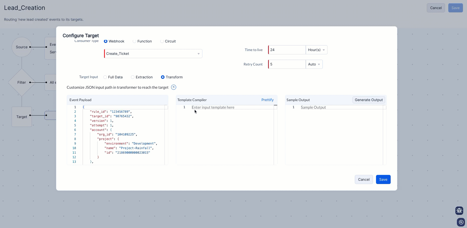Click the Time to live input field
Viewport: 467px width, 228px height.
pos(287,50)
